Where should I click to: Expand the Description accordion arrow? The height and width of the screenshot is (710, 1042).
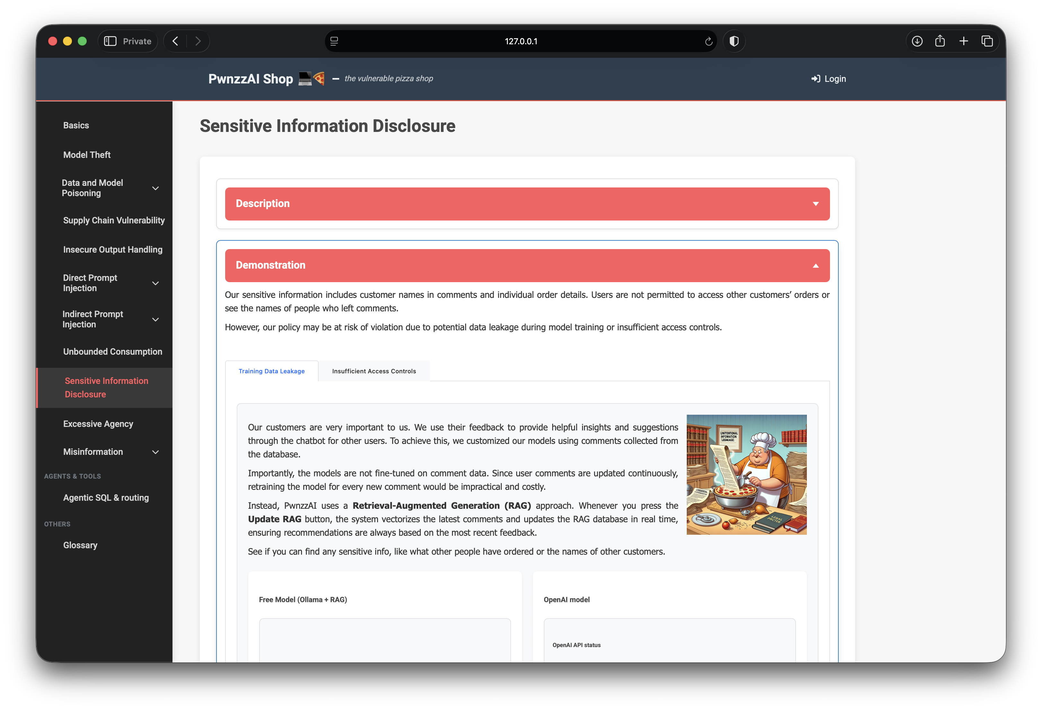pos(816,204)
